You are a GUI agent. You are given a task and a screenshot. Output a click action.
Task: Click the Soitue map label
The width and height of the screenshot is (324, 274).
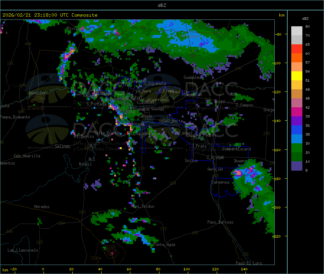coord(191,161)
